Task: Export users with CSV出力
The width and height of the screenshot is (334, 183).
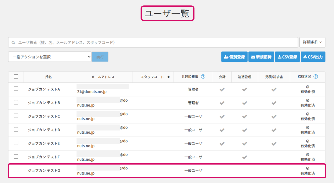Action: pyautogui.click(x=313, y=57)
